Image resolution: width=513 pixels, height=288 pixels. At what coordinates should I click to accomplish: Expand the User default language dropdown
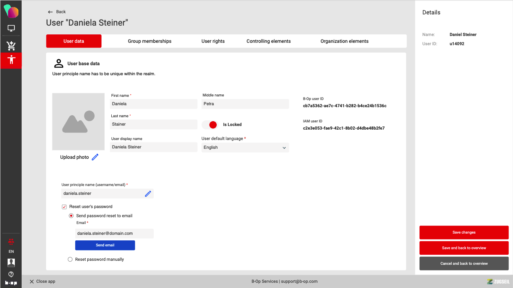click(245, 148)
